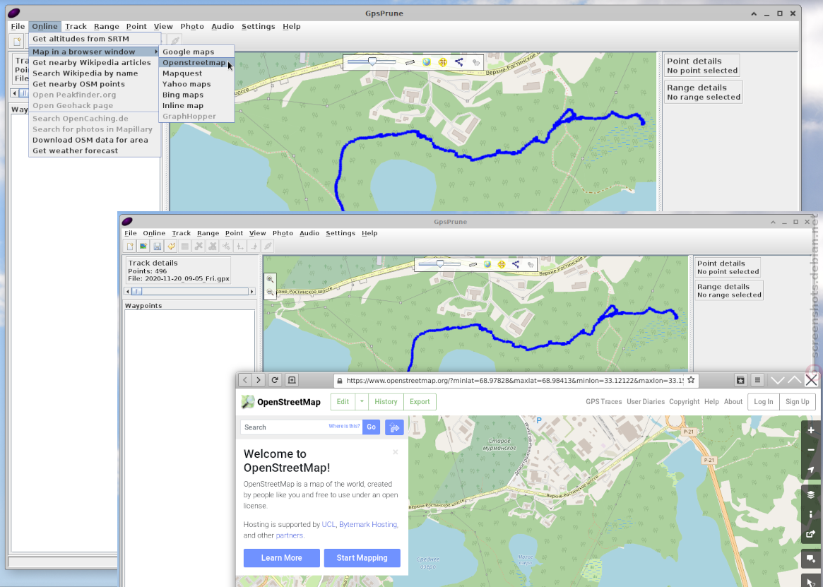823x587 pixels.
Task: Expand the OpenStreetMap Edit dropdown arrow
Action: [x=362, y=402]
